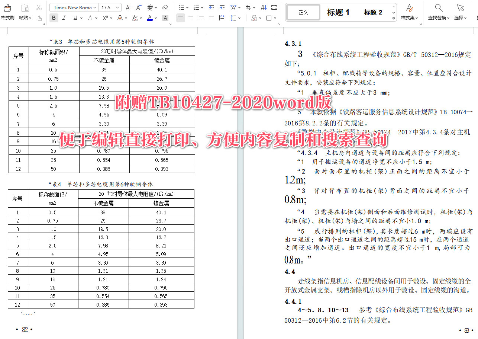The height and width of the screenshot is (339, 478).
Task: Apply blue font color
Action: 149,17
